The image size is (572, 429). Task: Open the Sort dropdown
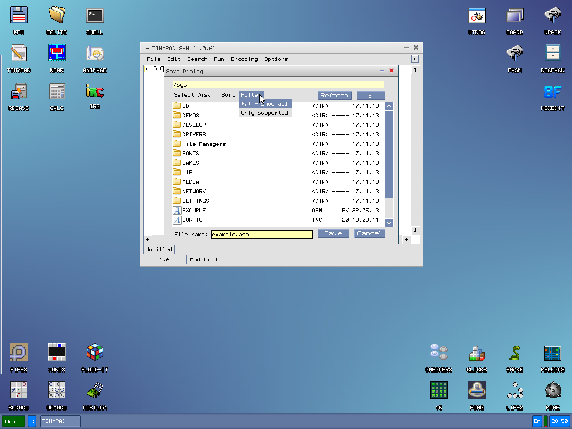click(228, 95)
